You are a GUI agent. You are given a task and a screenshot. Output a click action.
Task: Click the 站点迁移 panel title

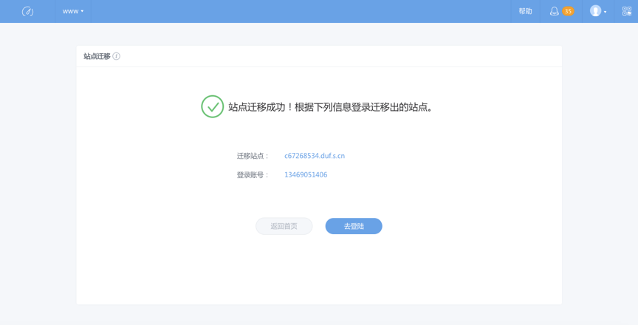pos(97,56)
